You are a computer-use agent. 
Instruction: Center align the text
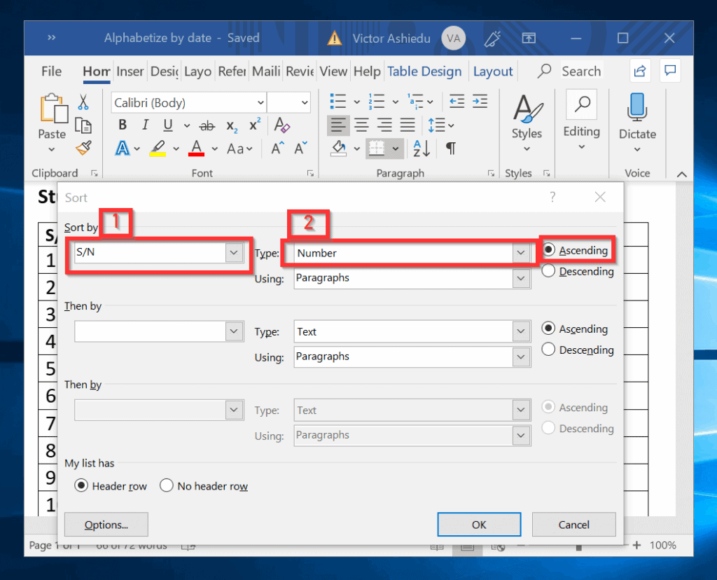[x=362, y=125]
